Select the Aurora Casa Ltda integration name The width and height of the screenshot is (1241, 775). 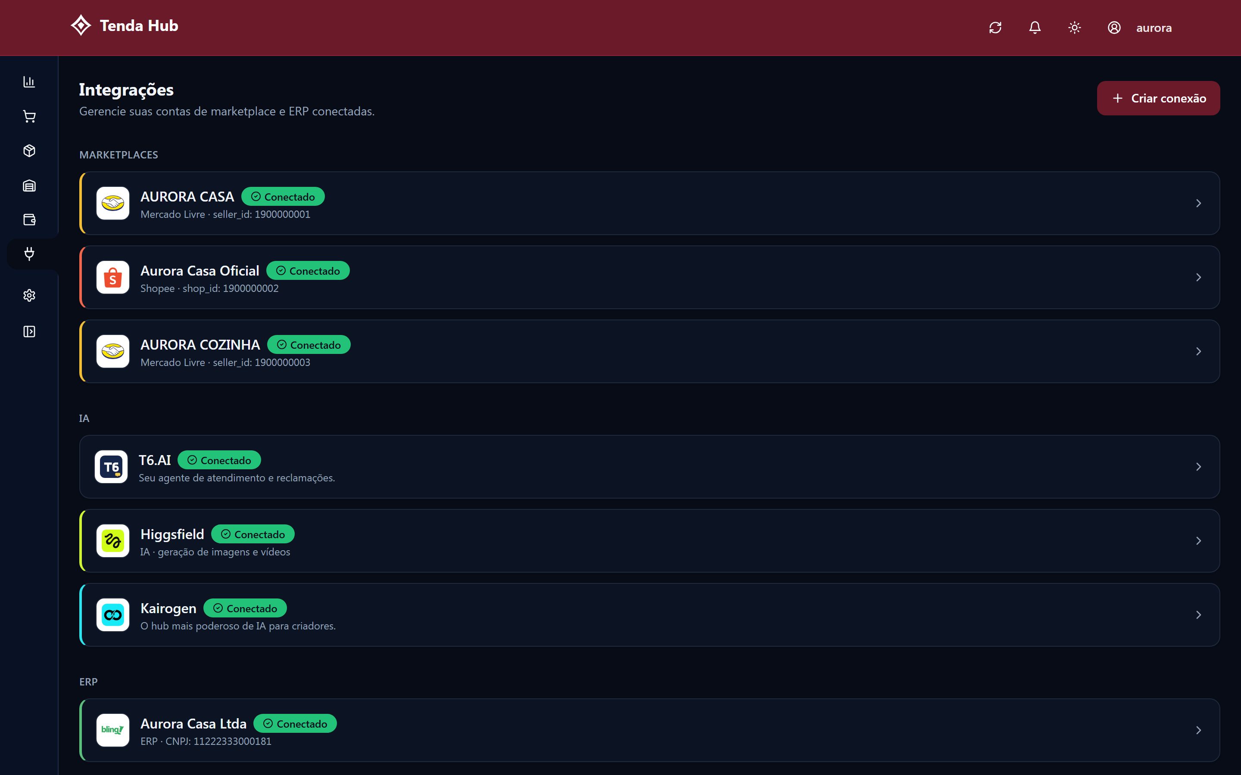[193, 724]
